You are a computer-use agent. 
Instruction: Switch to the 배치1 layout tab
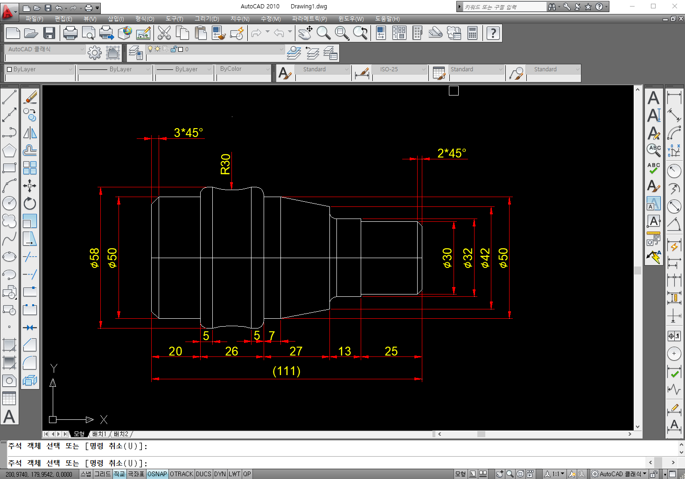click(x=99, y=434)
